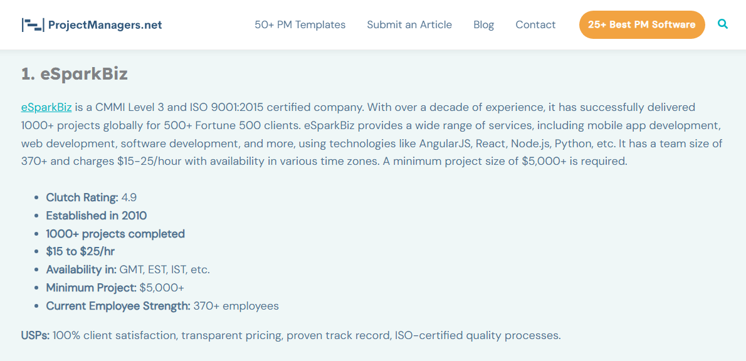
Task: Open the Contact page
Action: click(535, 24)
